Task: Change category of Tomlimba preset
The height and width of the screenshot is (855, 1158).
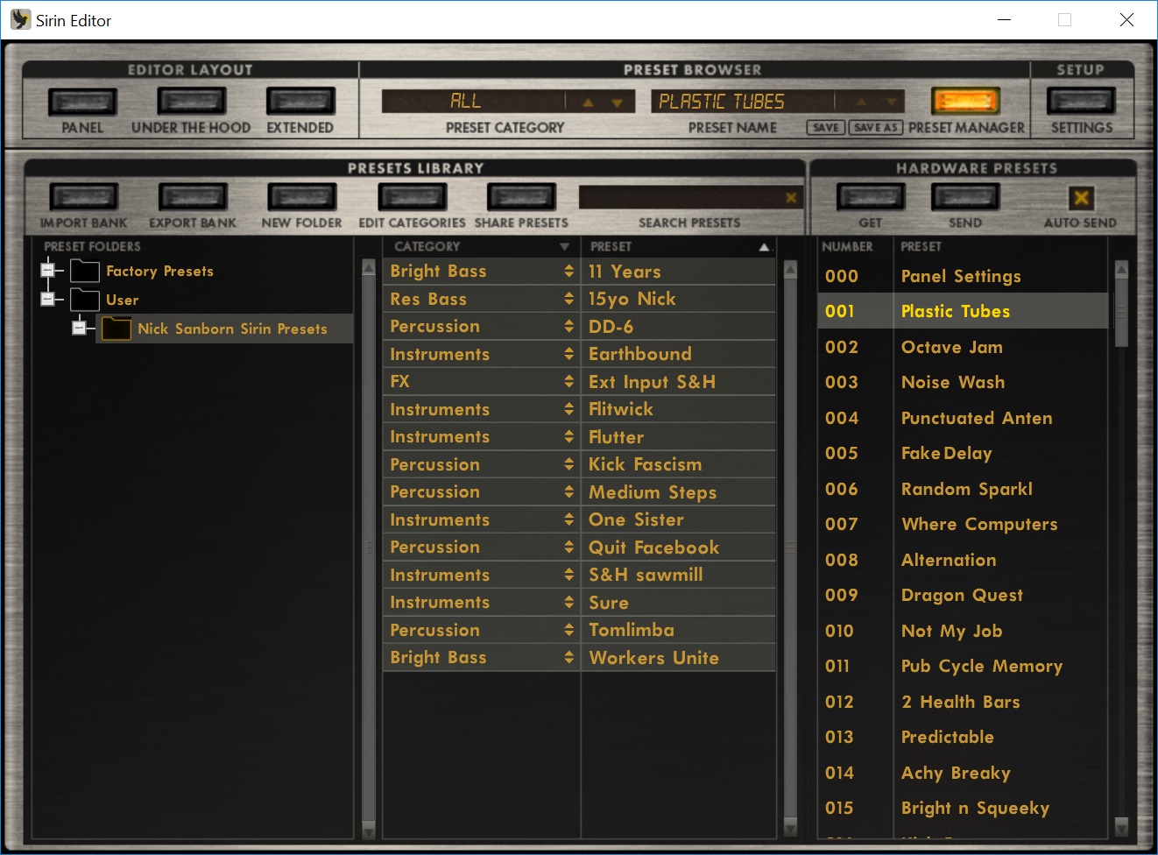Action: pyautogui.click(x=568, y=630)
